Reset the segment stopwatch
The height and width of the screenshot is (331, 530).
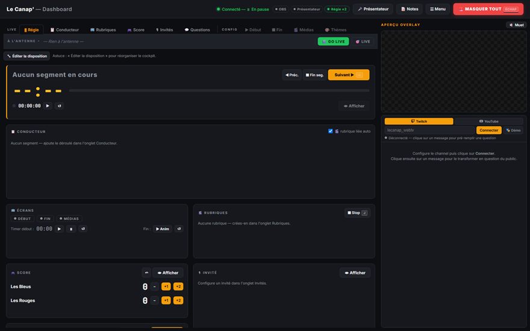60,106
